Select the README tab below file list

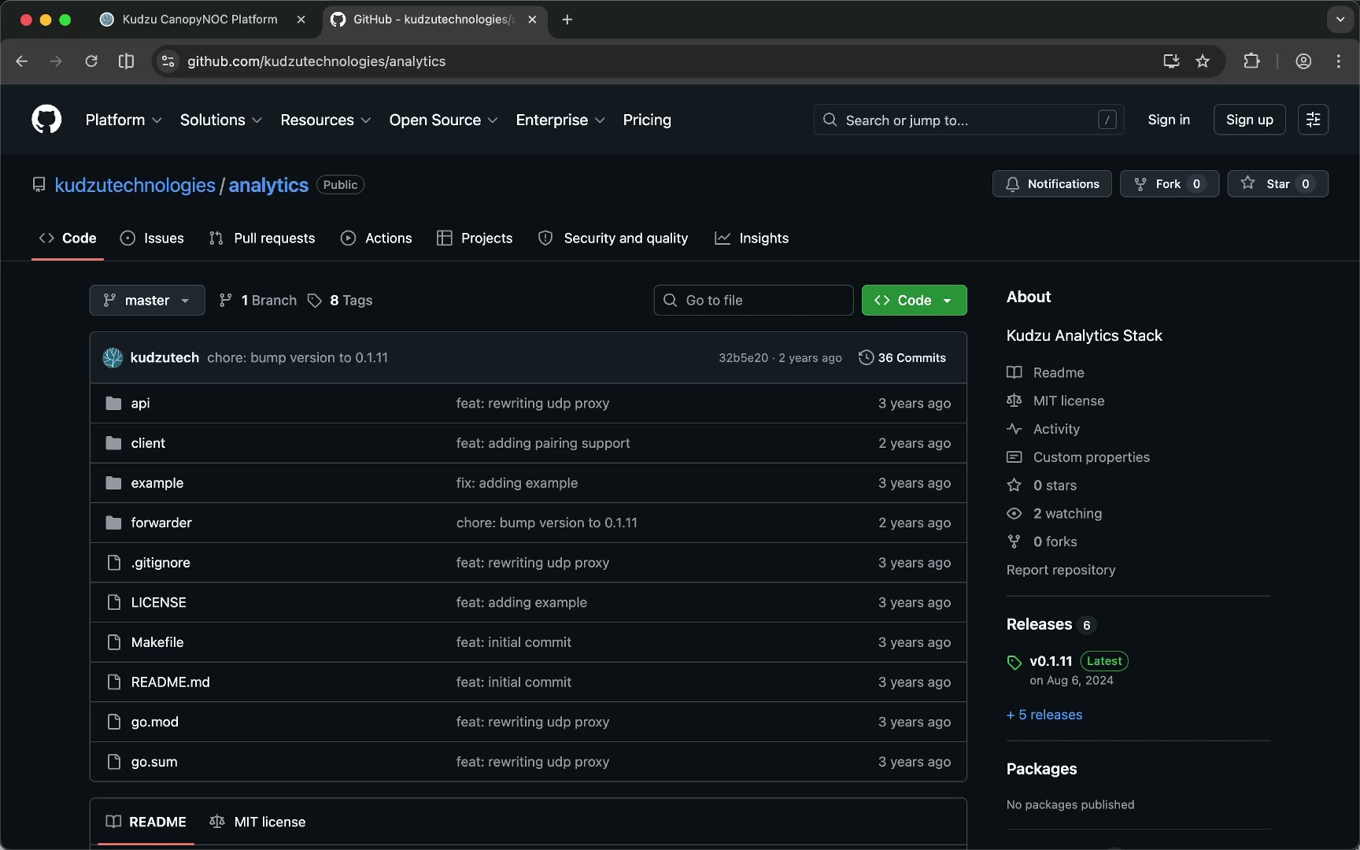pyautogui.click(x=146, y=822)
